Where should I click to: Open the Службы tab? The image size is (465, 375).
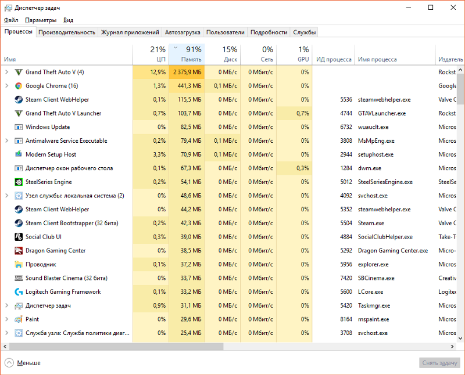click(304, 33)
